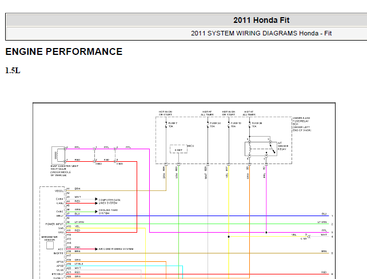Click the BLU wire label at continuation 1
The width and height of the screenshot is (367, 279).
click(x=324, y=214)
